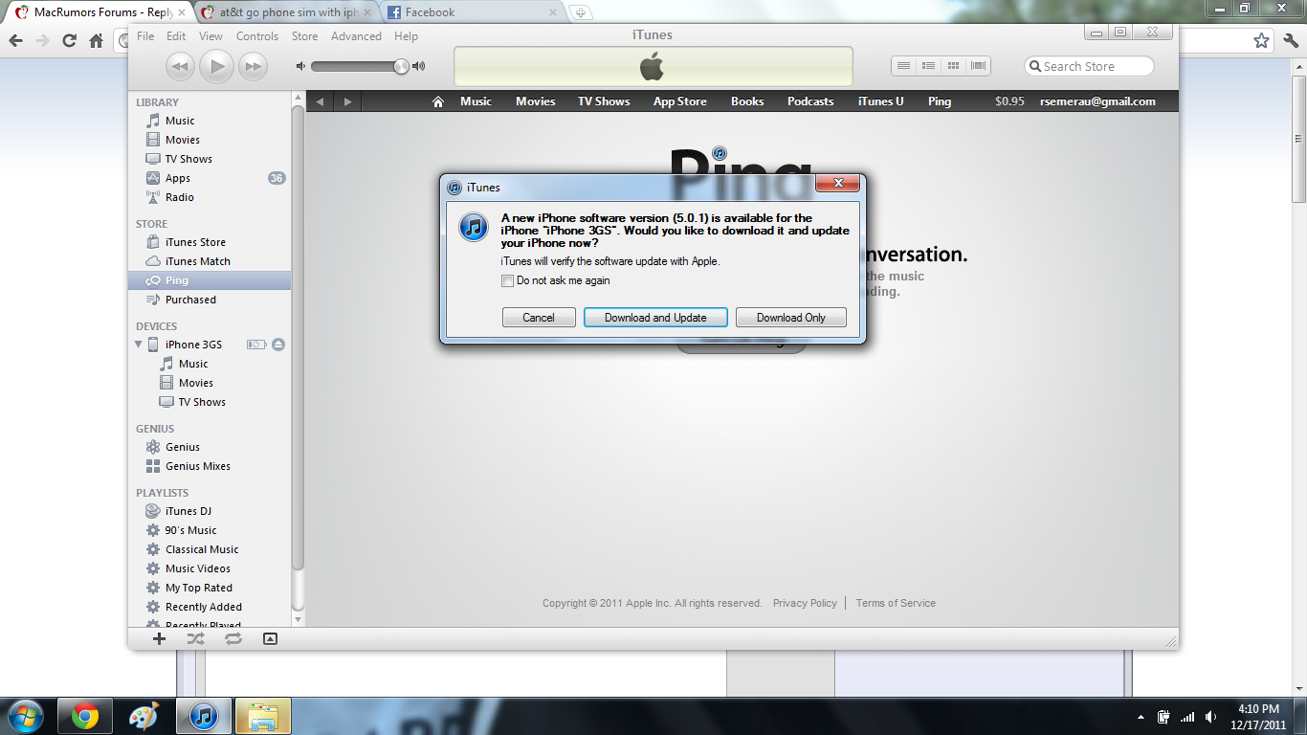
Task: Click the Search Store field
Action: 1089,66
